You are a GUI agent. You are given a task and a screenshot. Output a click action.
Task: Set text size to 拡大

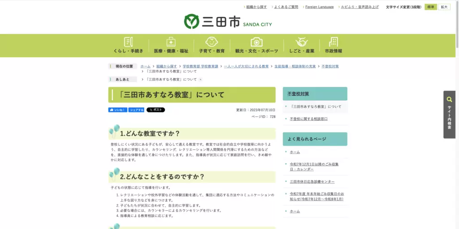[444, 7]
